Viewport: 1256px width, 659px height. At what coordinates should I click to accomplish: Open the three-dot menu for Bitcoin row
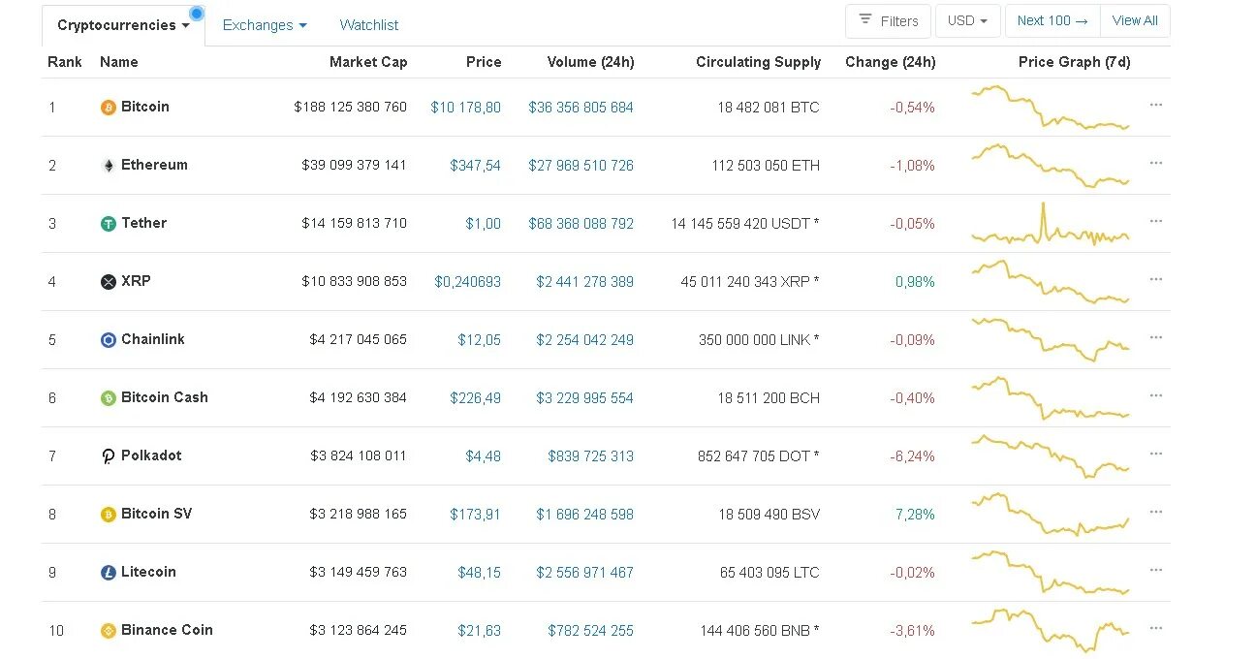1155,105
